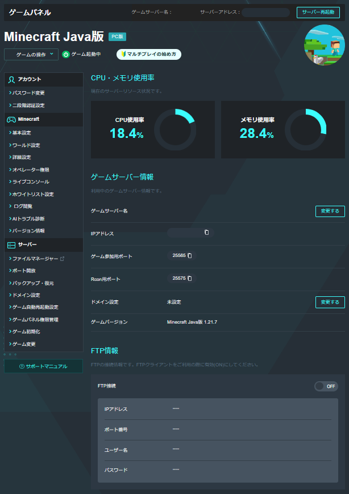
Task: Open ゲーム変更
Action: tap(23, 344)
